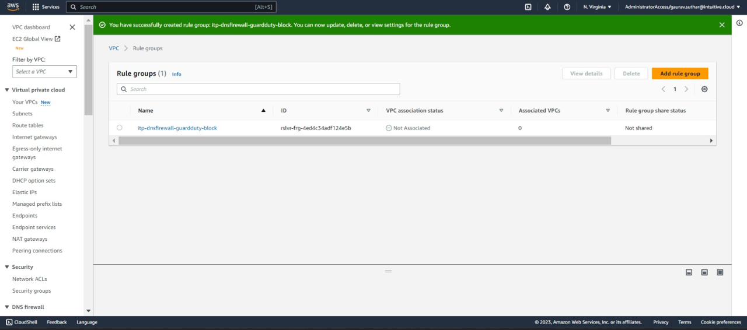
Task: Open Route tables in sidebar
Action: coord(28,125)
